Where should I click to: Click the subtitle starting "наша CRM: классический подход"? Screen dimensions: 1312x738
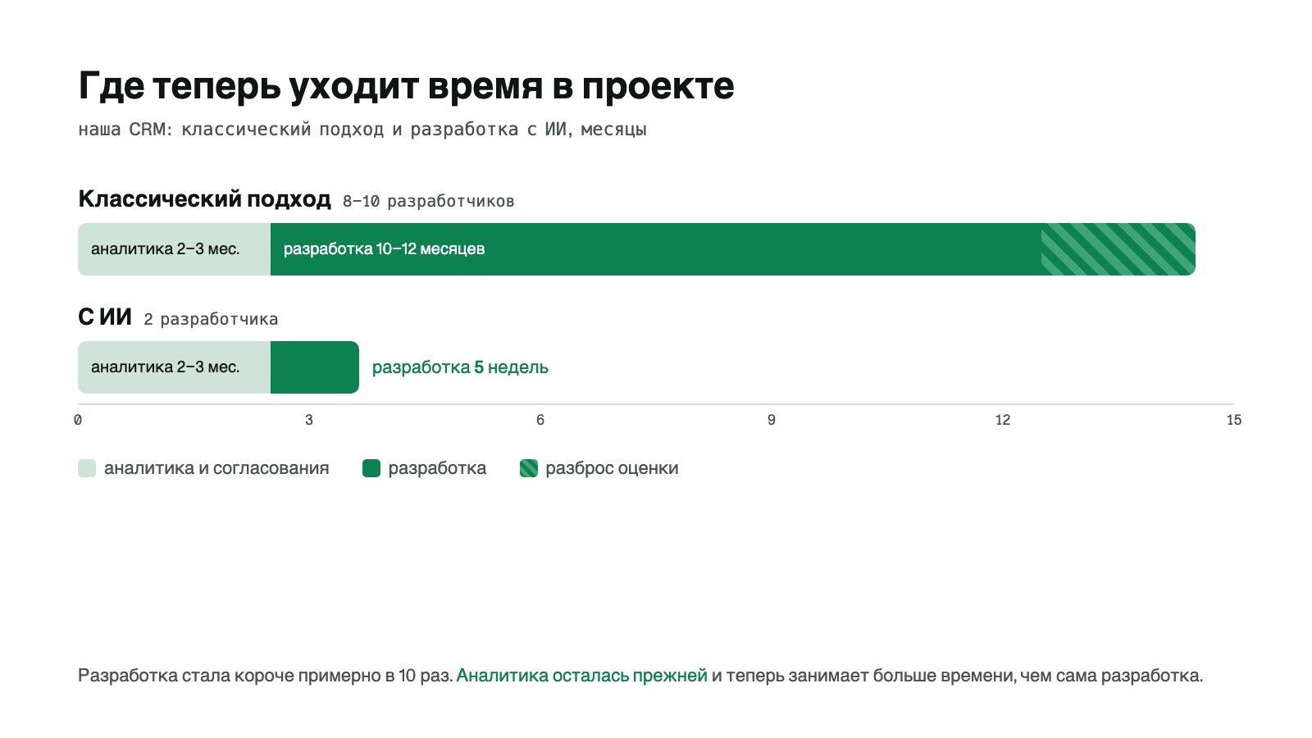pos(362,130)
